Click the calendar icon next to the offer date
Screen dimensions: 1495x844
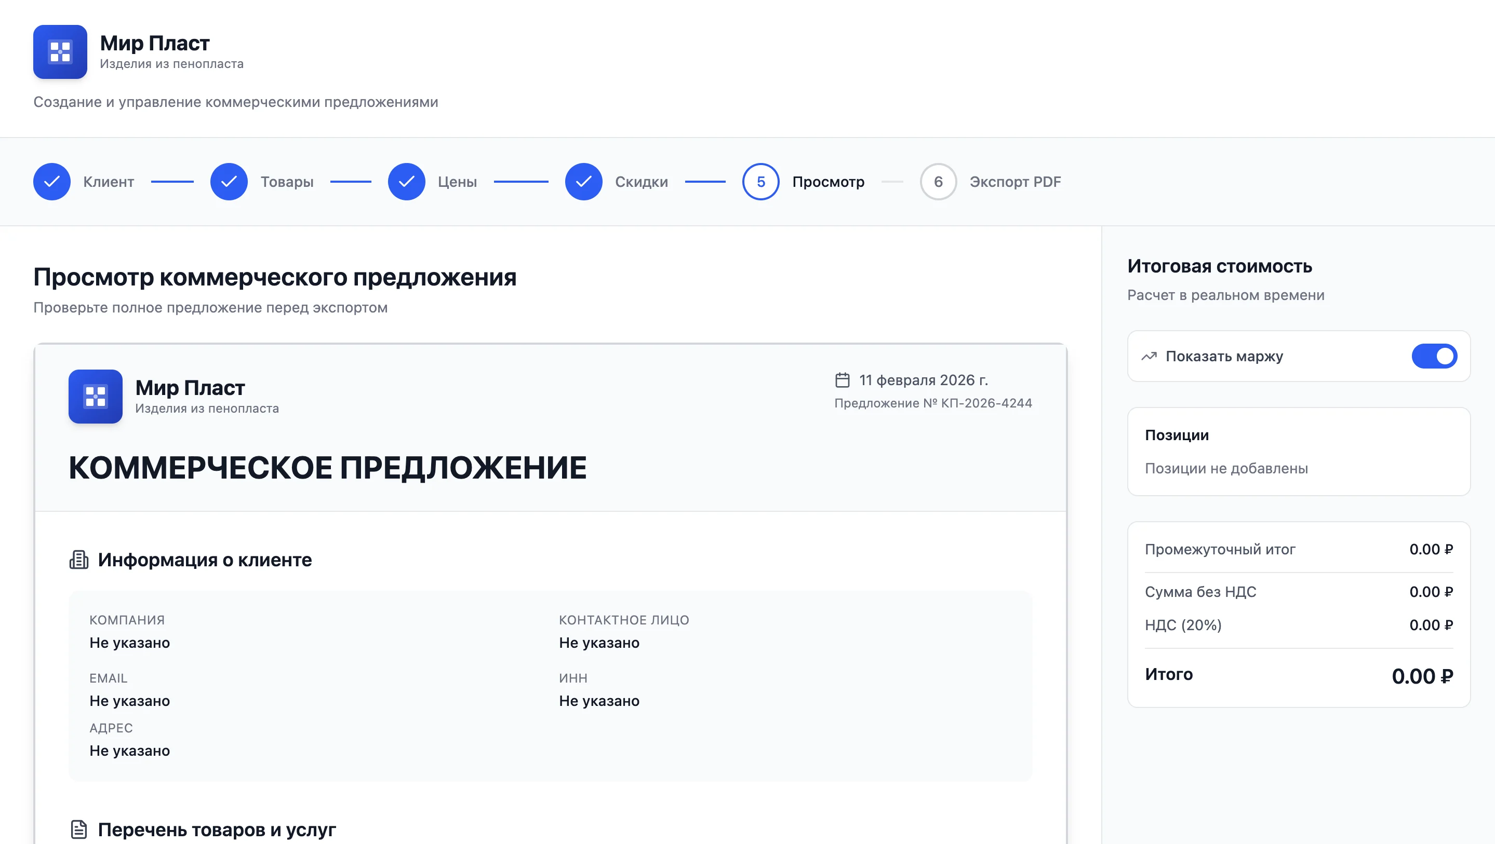click(842, 379)
